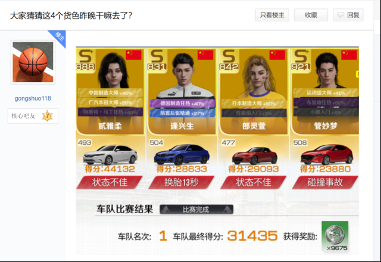Click the 比赛完成 status label
This screenshot has height=262, width=381.
tap(196, 210)
